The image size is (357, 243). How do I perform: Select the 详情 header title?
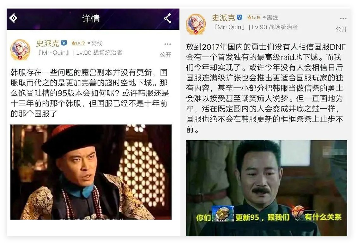click(x=91, y=18)
